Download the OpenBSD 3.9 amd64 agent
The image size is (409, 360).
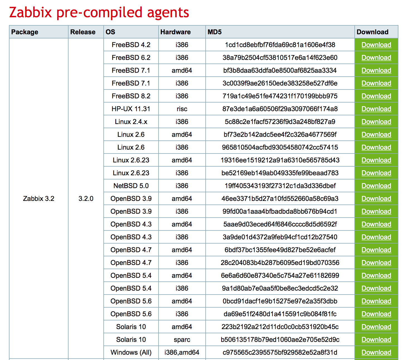point(376,199)
